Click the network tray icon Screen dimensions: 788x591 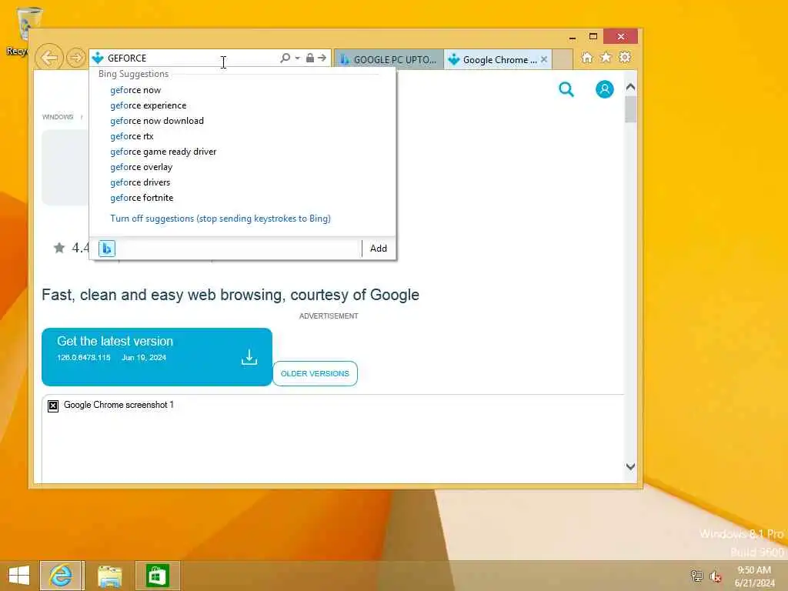[696, 576]
